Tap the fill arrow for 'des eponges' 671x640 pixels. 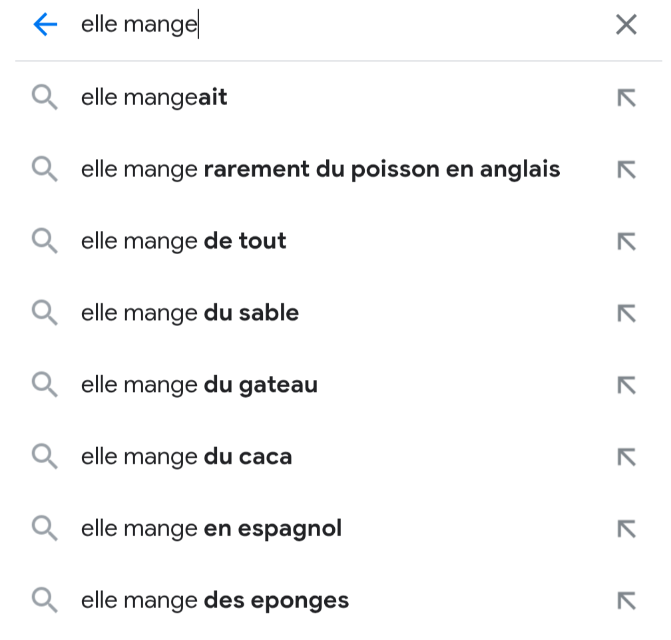[626, 601]
